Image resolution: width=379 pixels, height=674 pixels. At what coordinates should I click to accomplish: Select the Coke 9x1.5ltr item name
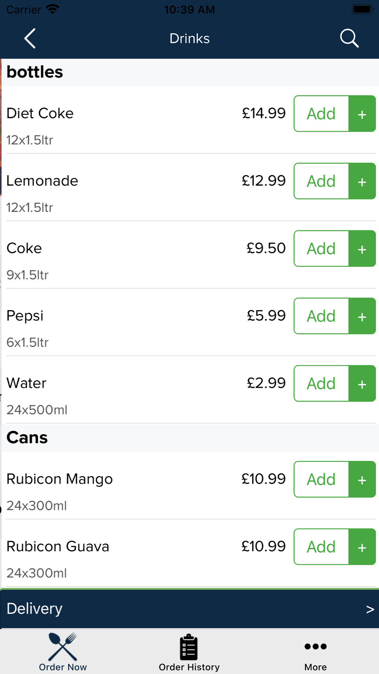click(x=24, y=248)
